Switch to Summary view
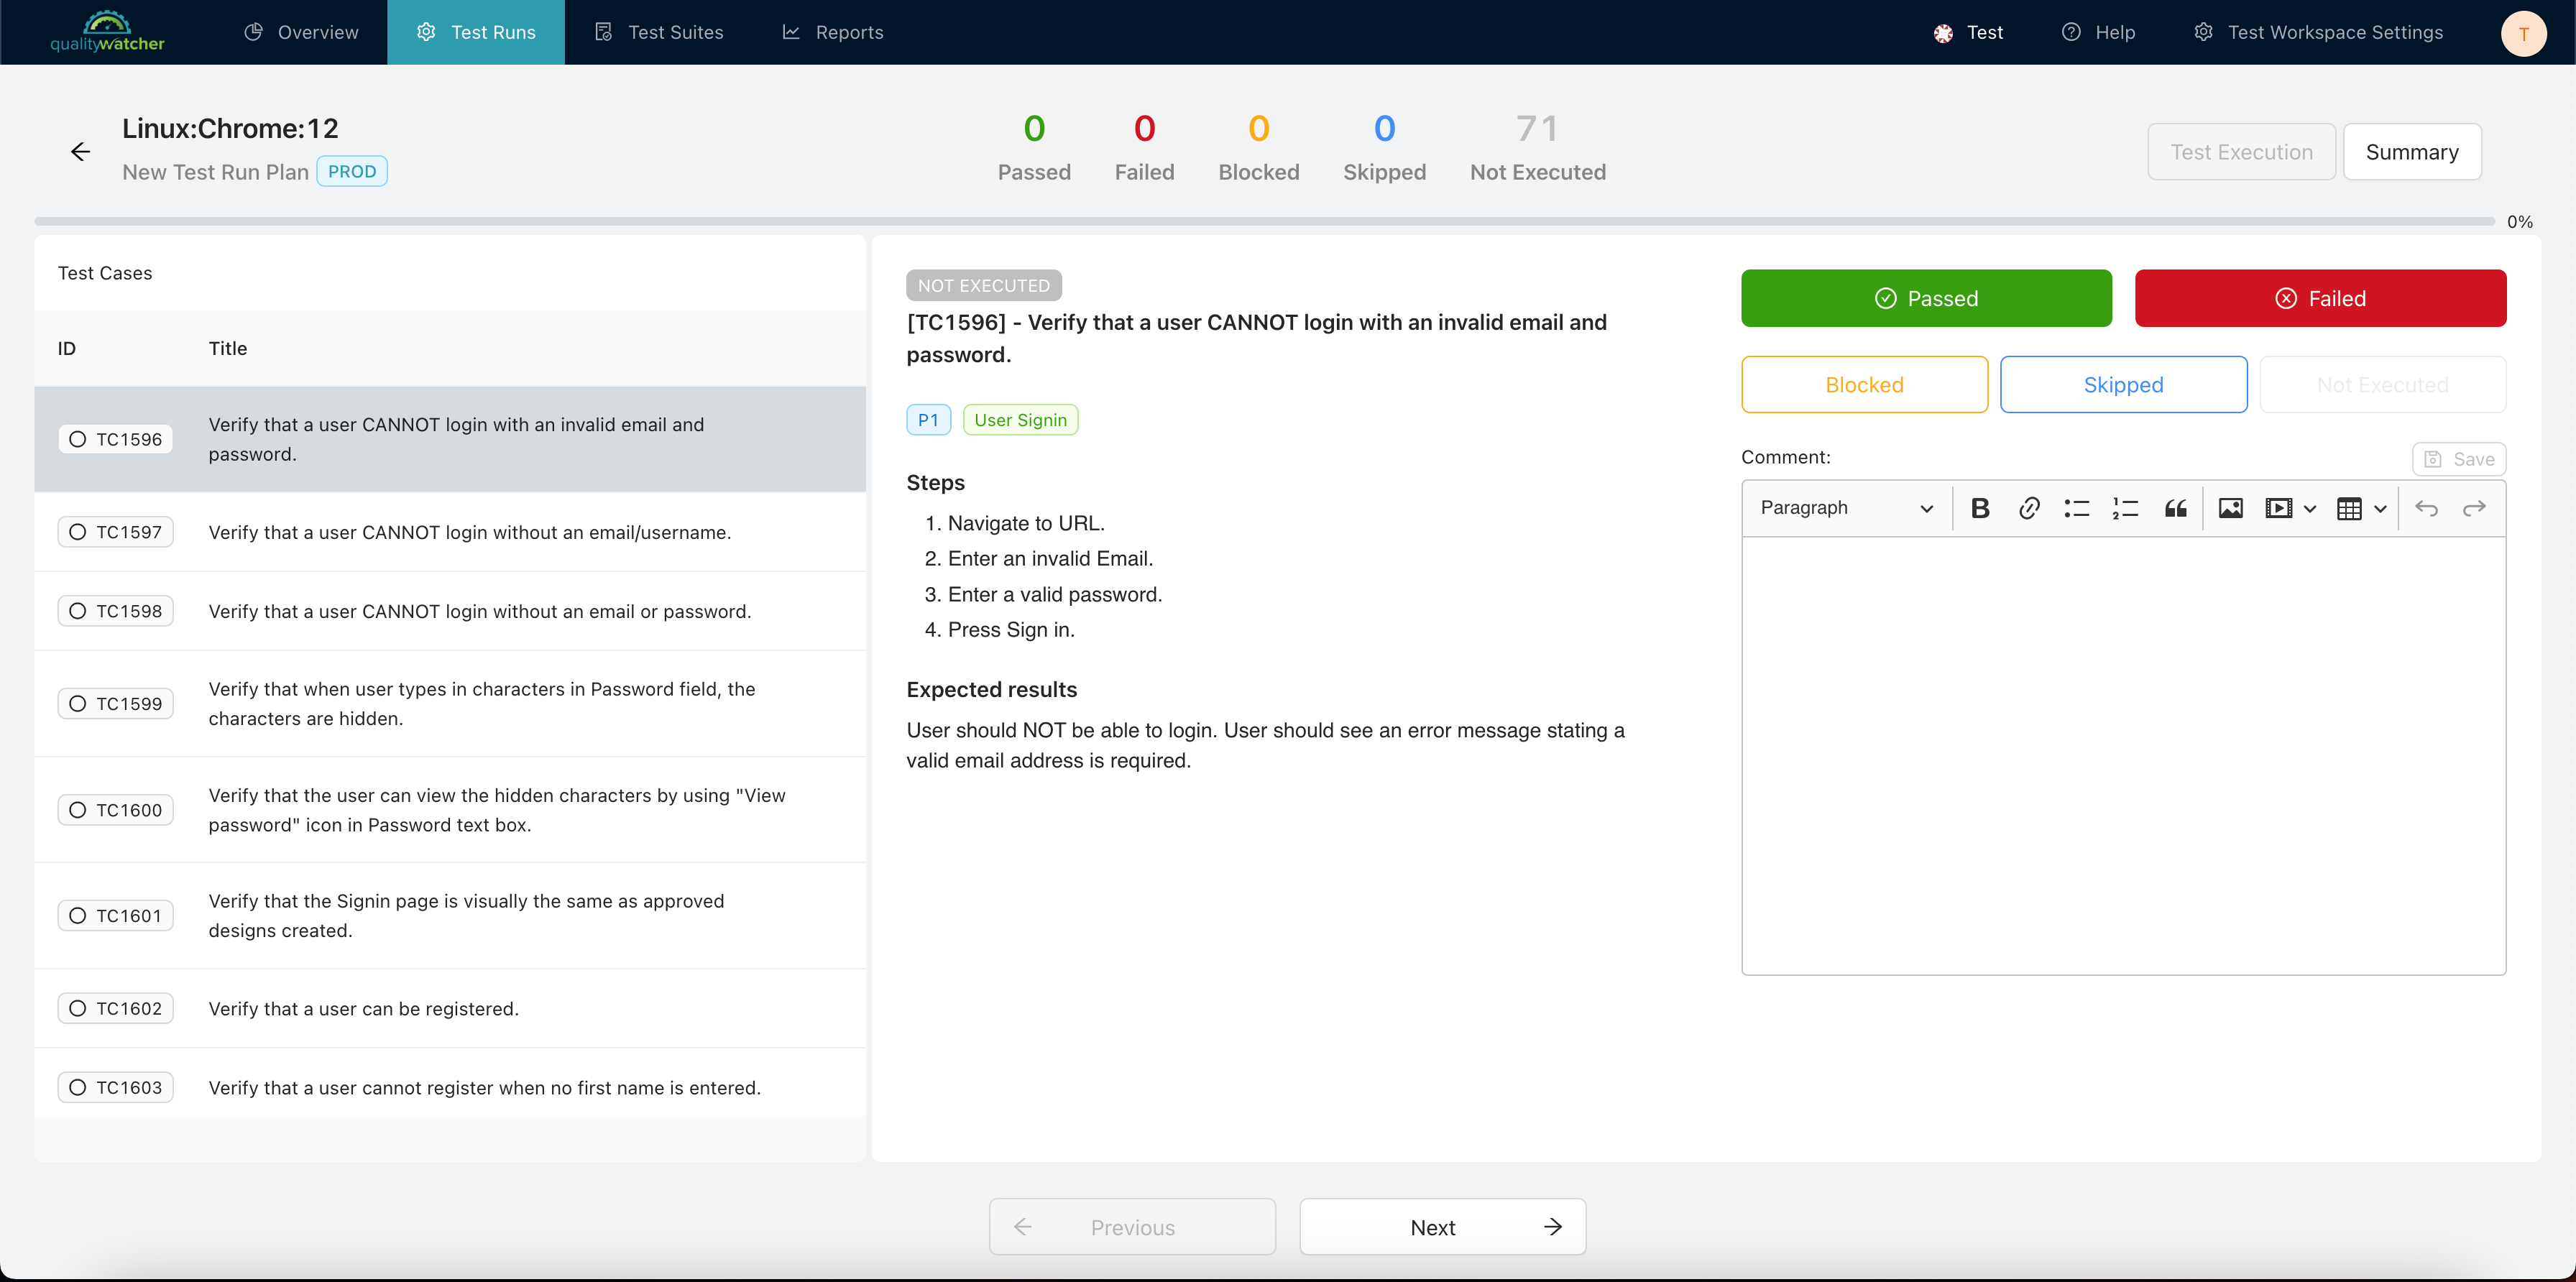The height and width of the screenshot is (1282, 2576). pos(2411,152)
